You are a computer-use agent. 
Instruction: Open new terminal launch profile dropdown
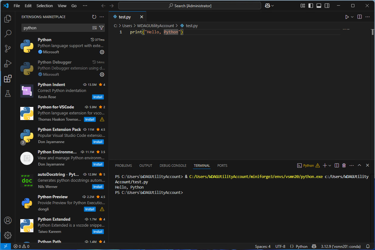pyautogui.click(x=330, y=166)
